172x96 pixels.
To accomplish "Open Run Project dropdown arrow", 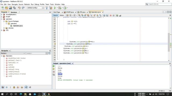I will coord(57,8).
